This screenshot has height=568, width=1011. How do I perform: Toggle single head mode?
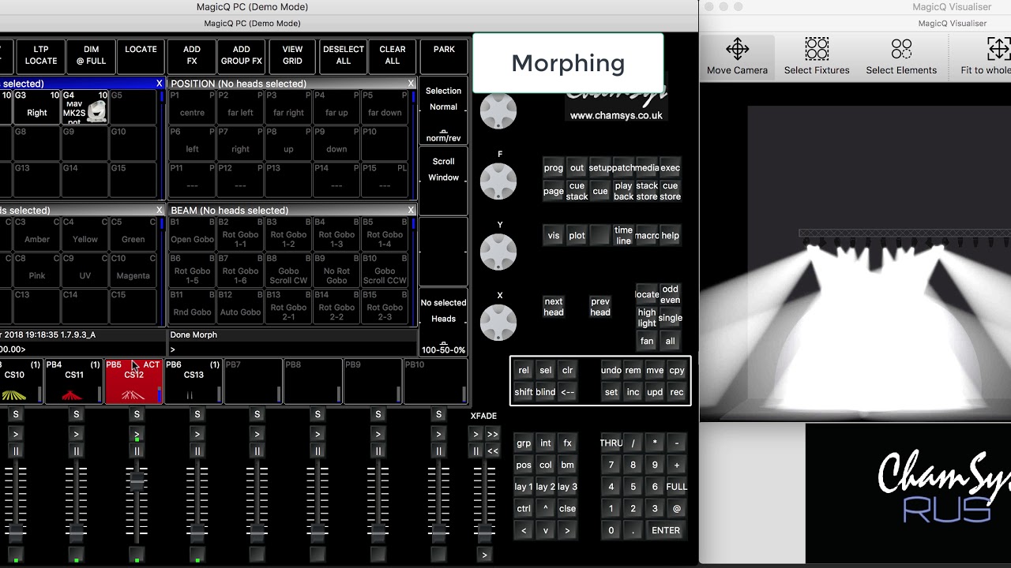670,318
